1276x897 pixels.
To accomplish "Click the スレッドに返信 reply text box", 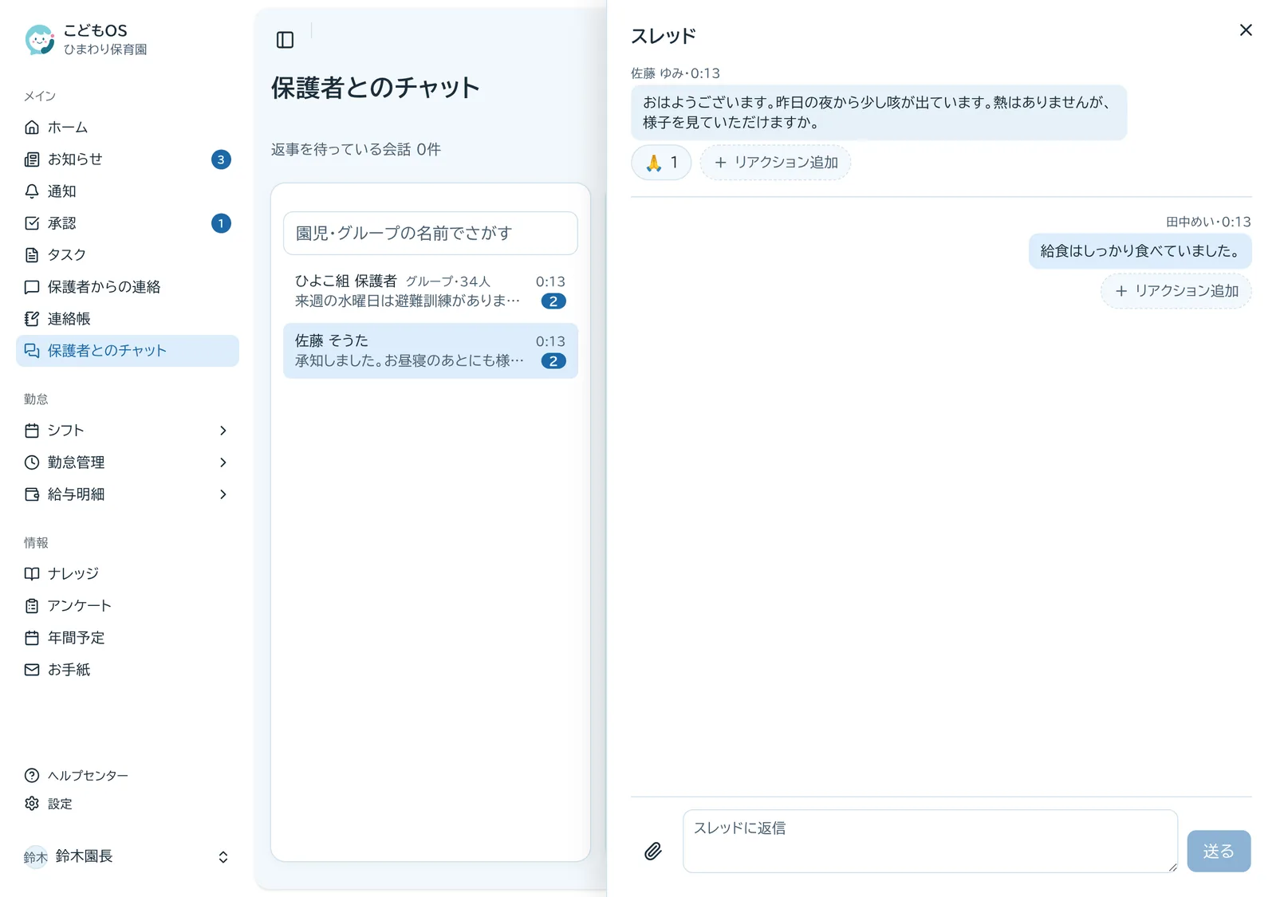I will tap(930, 841).
